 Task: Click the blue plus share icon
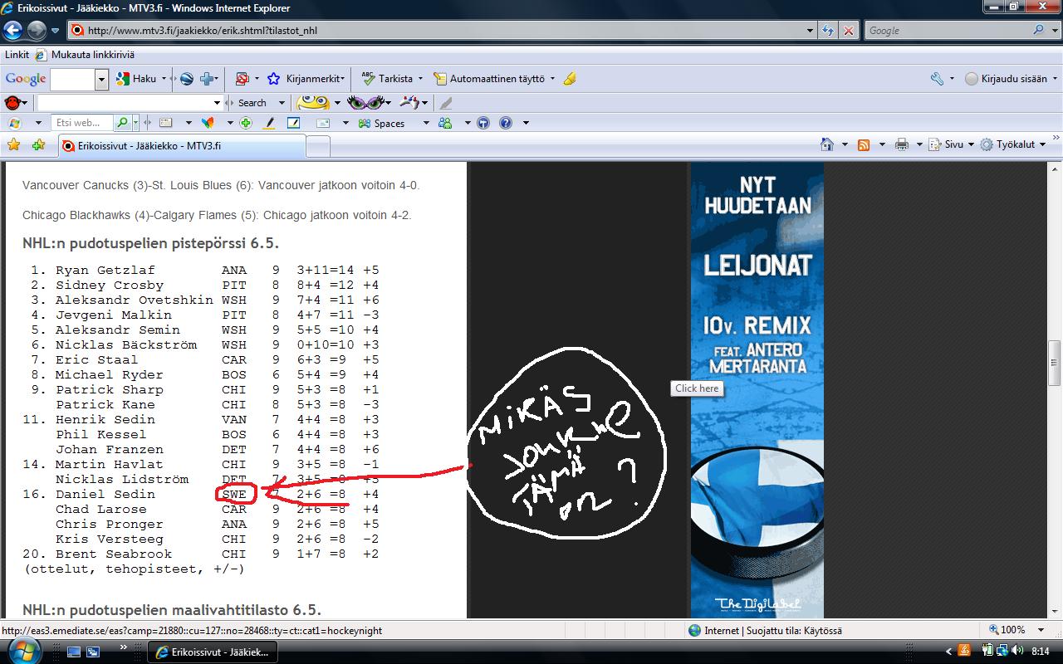(x=208, y=79)
